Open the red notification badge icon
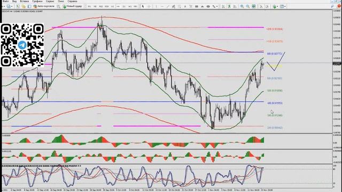 [339, 6]
